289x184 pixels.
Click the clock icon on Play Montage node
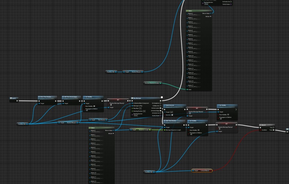click(162, 98)
